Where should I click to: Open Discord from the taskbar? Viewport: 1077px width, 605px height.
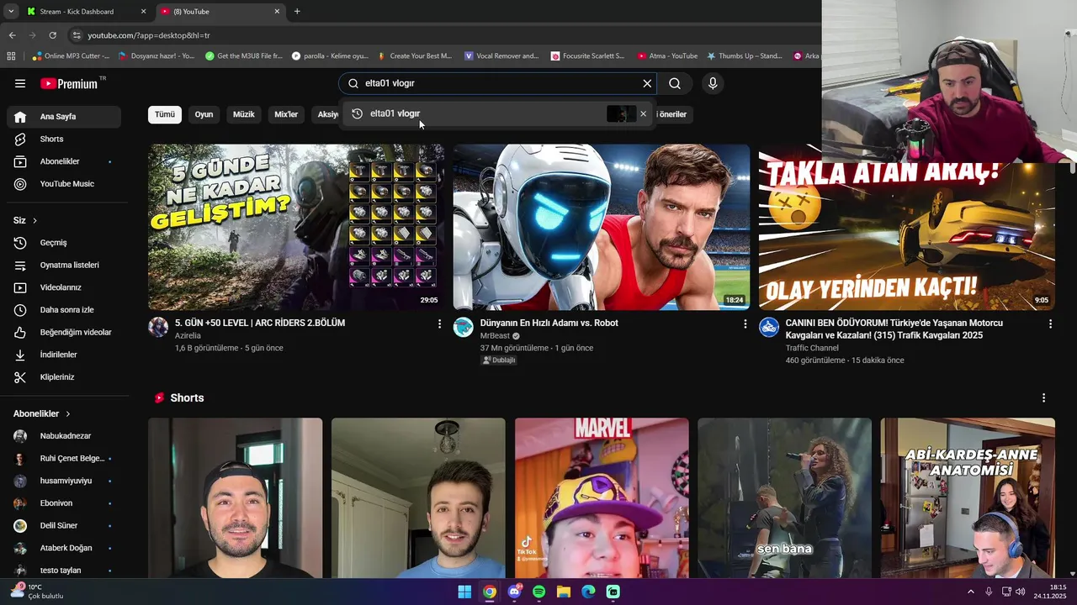click(x=514, y=592)
